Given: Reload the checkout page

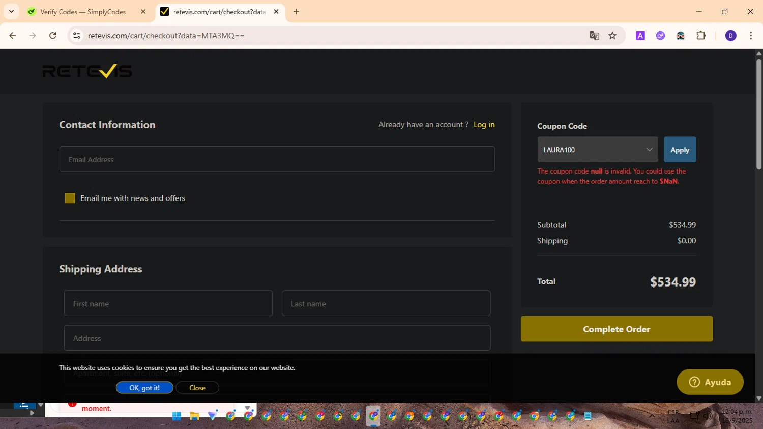Looking at the screenshot, I should click(x=53, y=36).
